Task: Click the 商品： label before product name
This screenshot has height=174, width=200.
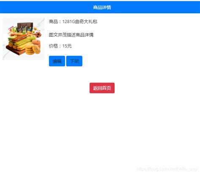Action: point(55,21)
